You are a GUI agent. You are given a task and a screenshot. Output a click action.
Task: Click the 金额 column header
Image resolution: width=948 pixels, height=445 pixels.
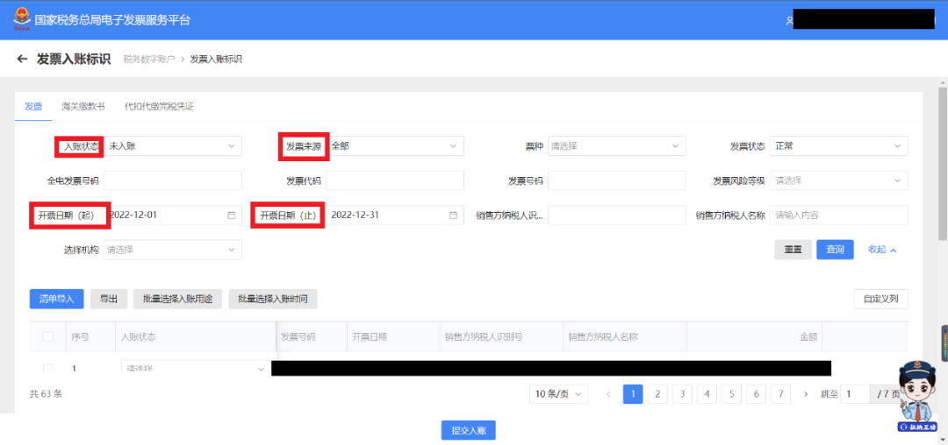point(808,336)
